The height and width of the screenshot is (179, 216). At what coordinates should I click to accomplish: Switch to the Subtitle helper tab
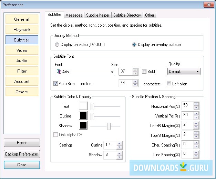[x=98, y=15]
